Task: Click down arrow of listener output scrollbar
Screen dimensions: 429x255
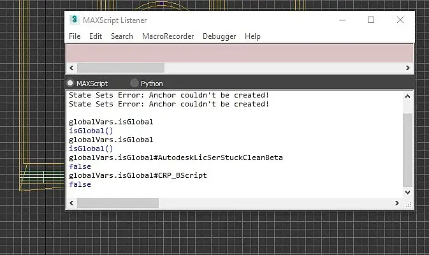Action: coord(407,192)
